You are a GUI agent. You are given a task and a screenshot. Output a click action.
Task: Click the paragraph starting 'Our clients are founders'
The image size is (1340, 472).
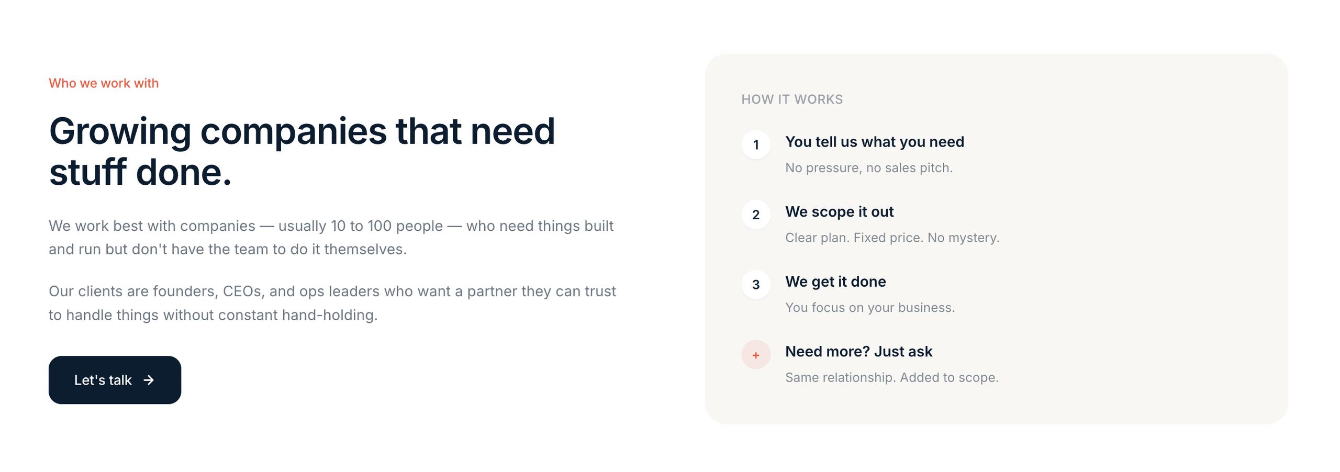click(332, 303)
